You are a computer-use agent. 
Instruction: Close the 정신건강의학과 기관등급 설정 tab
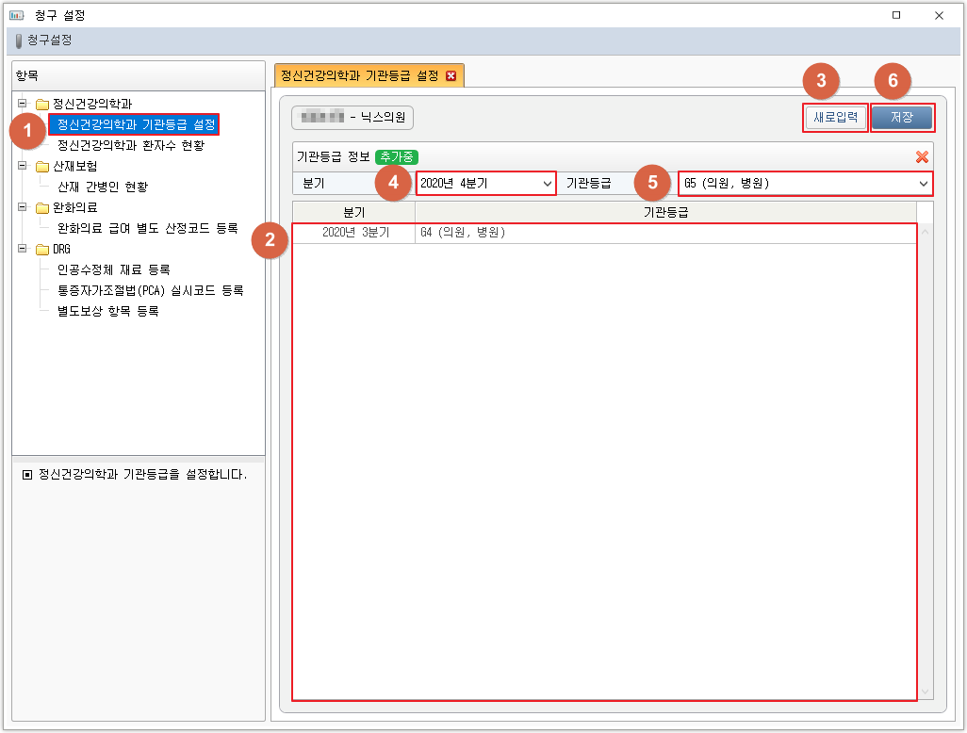click(451, 76)
